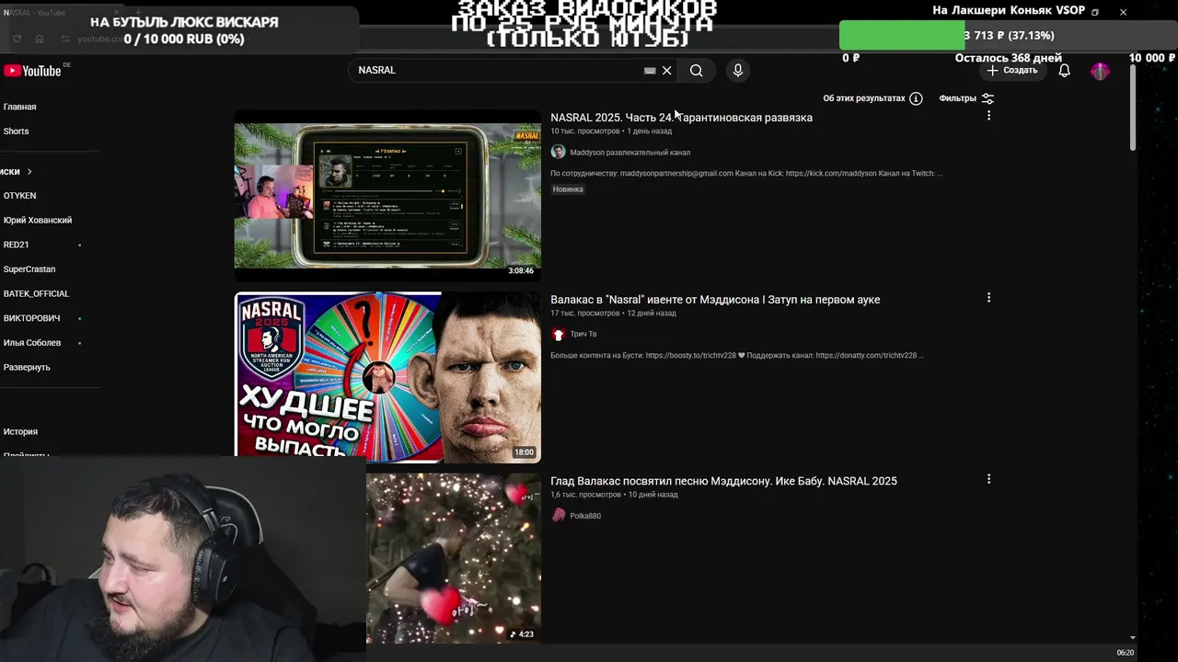Viewport: 1178px width, 662px height.
Task: Open SuperCrastan subscription channel
Action: pyautogui.click(x=29, y=269)
